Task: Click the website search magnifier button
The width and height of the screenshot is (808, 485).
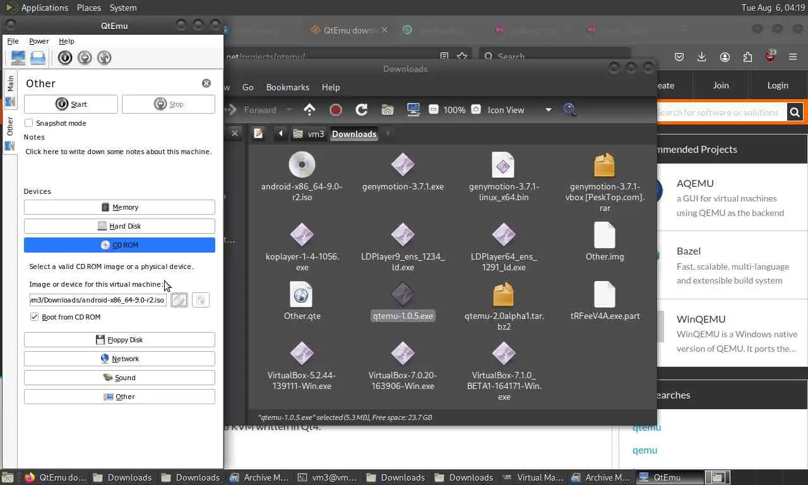Action: click(x=795, y=112)
